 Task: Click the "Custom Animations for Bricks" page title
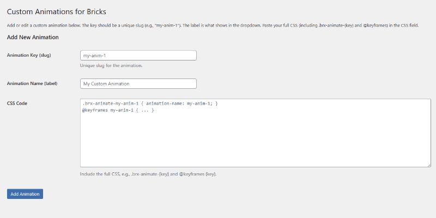click(64, 11)
